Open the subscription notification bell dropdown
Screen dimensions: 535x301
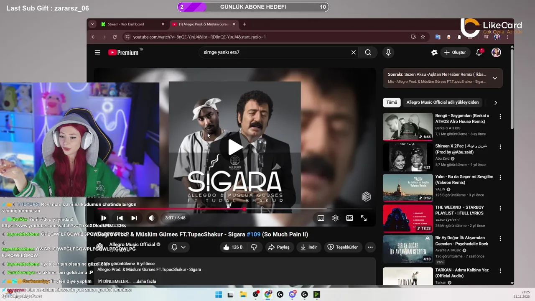(x=178, y=247)
